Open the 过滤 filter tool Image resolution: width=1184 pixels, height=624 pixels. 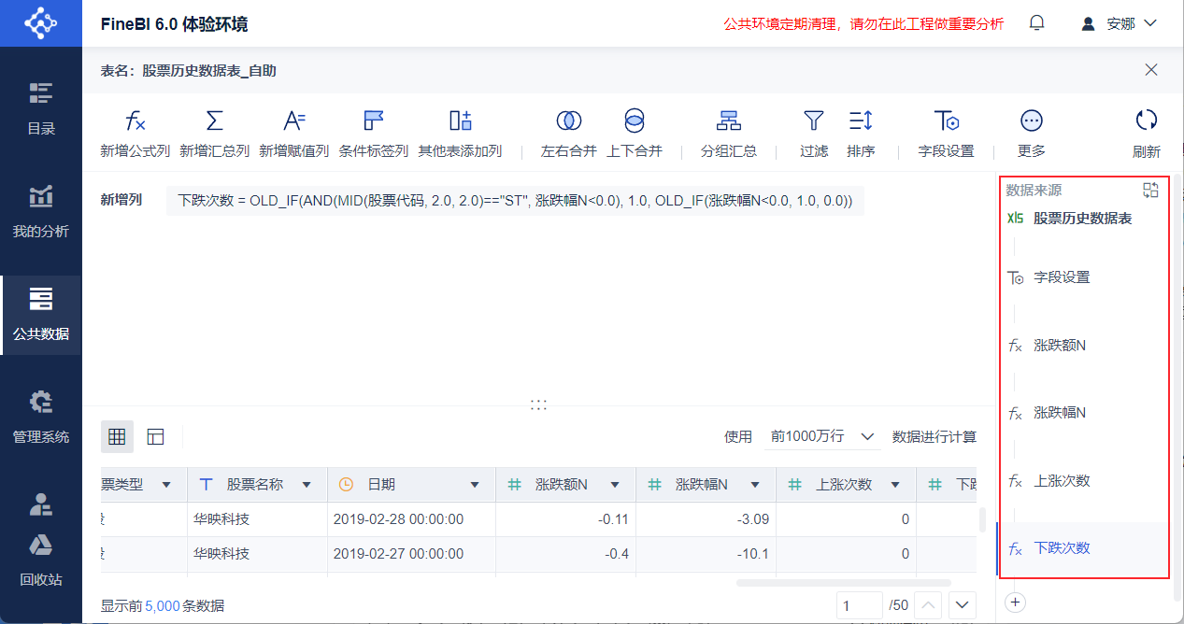pyautogui.click(x=814, y=135)
